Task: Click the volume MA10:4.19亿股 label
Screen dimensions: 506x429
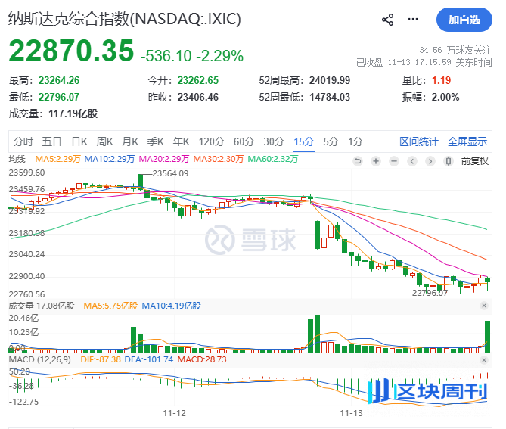Action: click(171, 306)
